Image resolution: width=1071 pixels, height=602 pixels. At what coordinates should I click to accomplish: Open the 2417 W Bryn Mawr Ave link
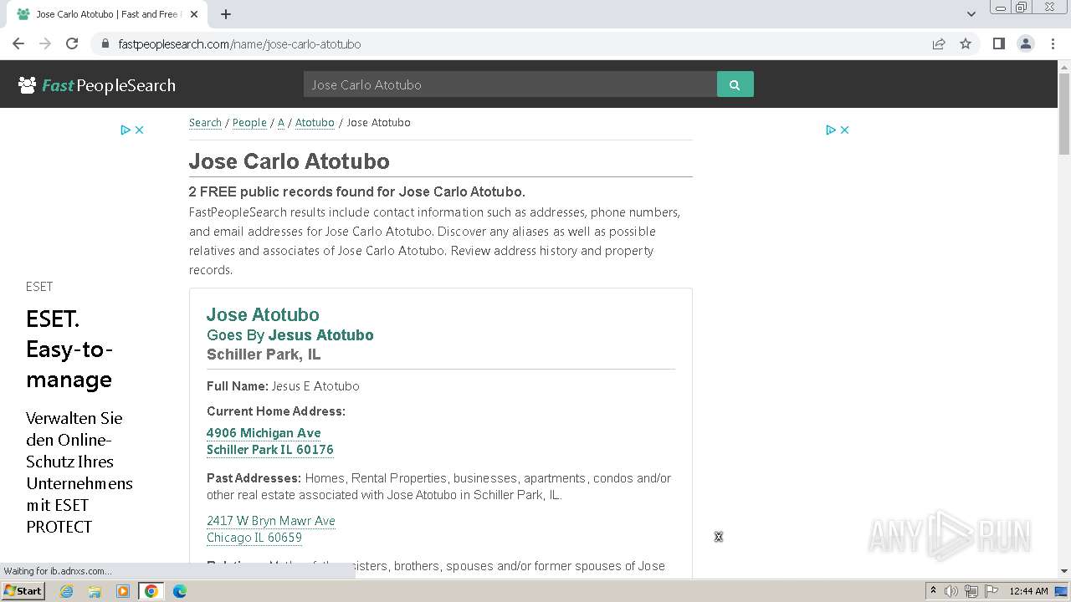[271, 528]
